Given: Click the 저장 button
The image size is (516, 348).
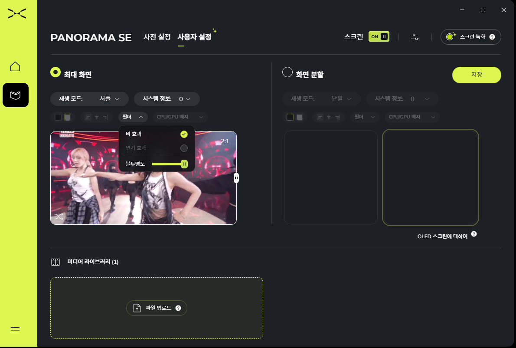Looking at the screenshot, I should coord(477,75).
